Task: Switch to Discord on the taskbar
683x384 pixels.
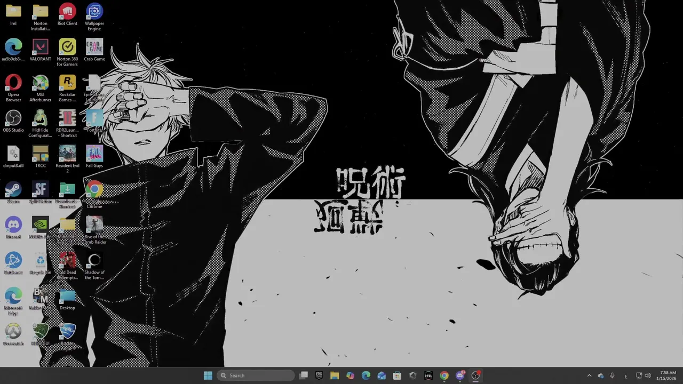Action: (x=460, y=375)
